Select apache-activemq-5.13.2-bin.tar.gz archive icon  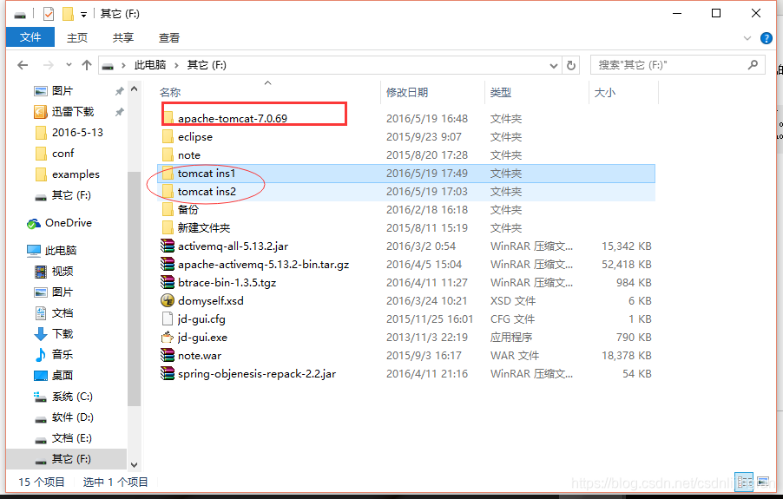coord(168,265)
